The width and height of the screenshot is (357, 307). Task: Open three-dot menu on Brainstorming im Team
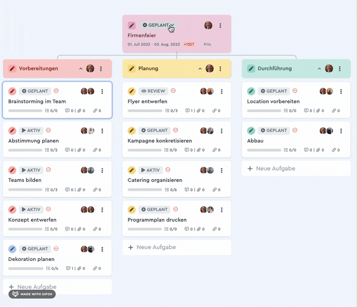(102, 91)
